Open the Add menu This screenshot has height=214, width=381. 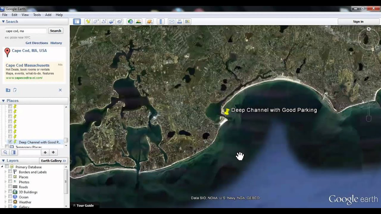48,15
